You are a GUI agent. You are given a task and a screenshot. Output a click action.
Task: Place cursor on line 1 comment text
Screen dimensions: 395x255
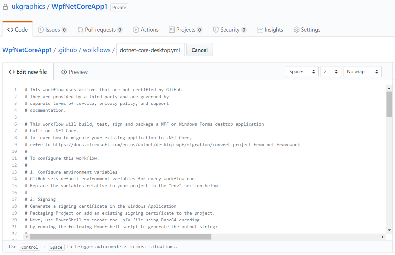[104, 90]
